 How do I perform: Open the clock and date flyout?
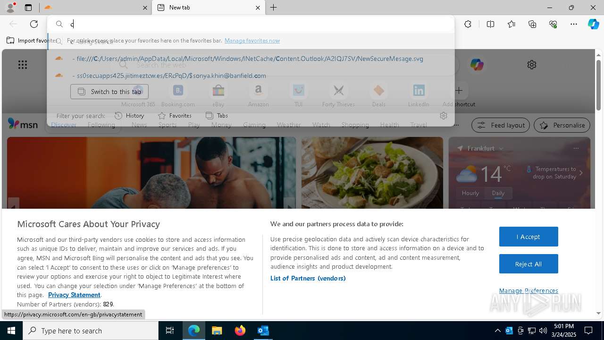coord(563,331)
